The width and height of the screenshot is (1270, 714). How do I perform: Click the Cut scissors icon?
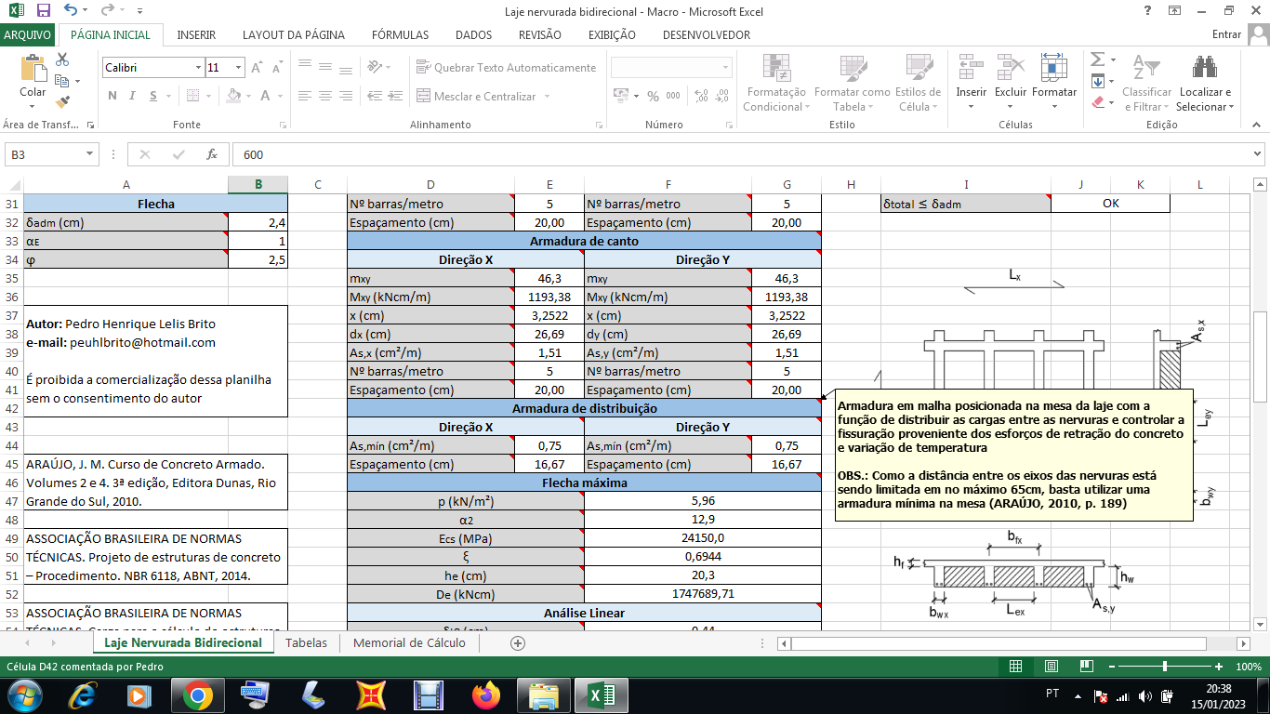click(x=63, y=59)
